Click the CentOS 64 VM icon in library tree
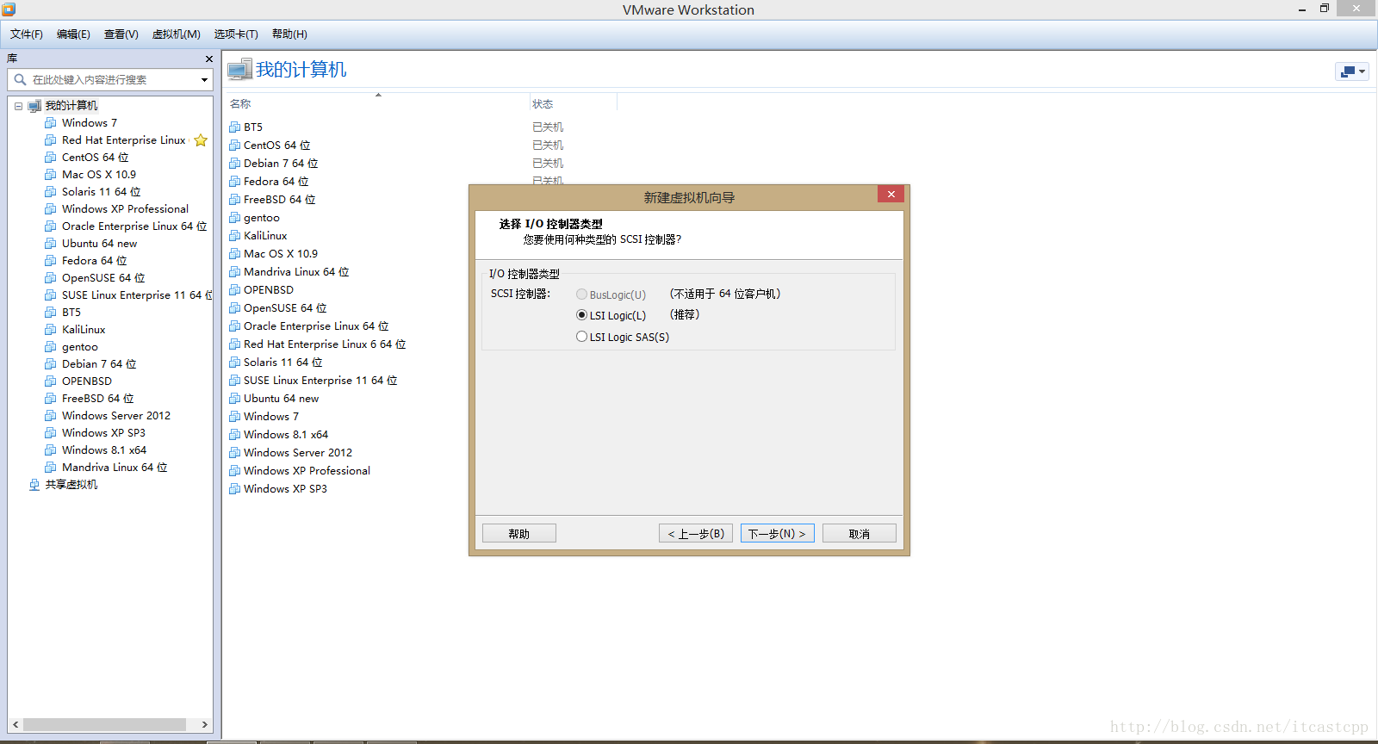This screenshot has width=1378, height=744. [x=51, y=158]
